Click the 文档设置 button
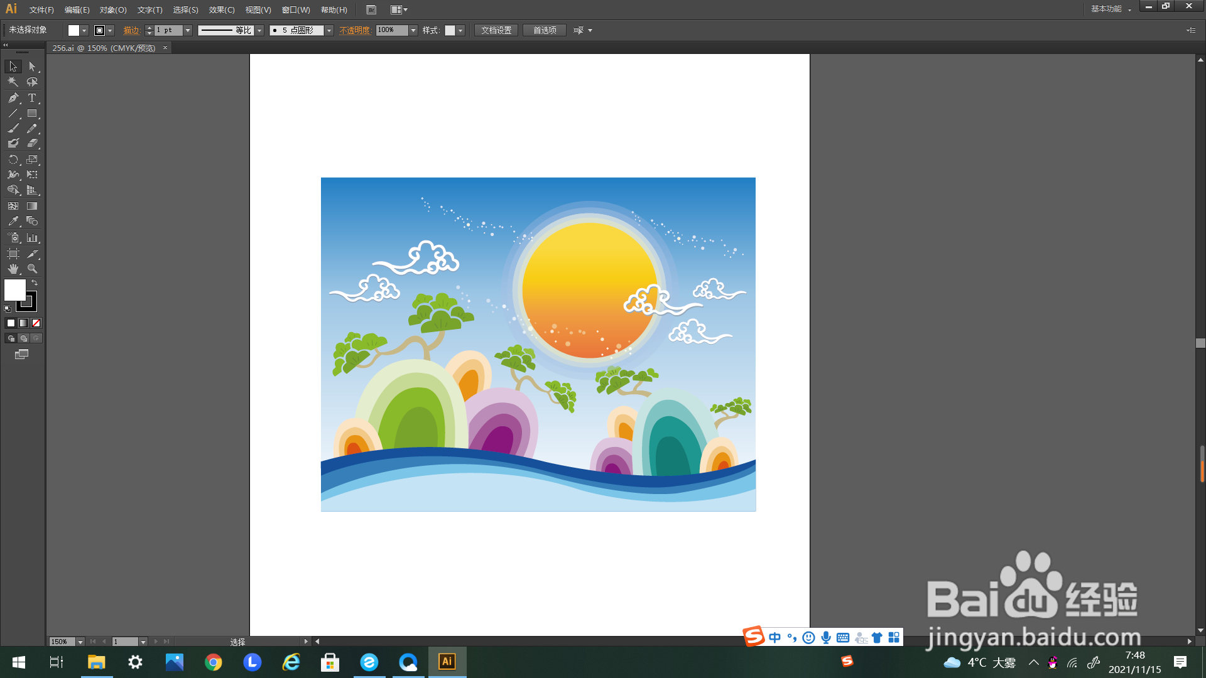Image resolution: width=1206 pixels, height=678 pixels. point(496,30)
